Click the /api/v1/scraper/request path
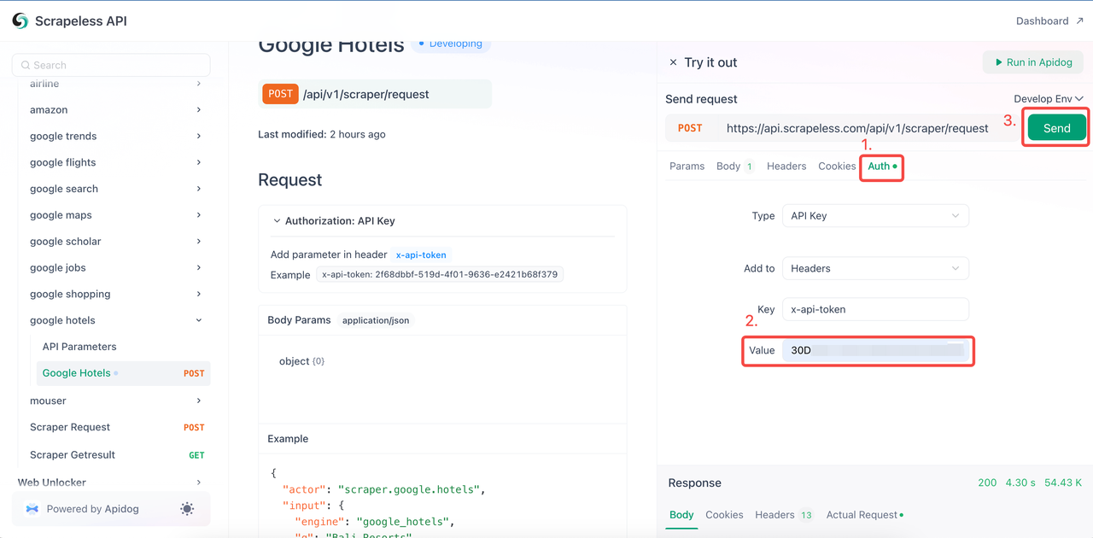Screen dimensions: 1093x538 point(366,94)
